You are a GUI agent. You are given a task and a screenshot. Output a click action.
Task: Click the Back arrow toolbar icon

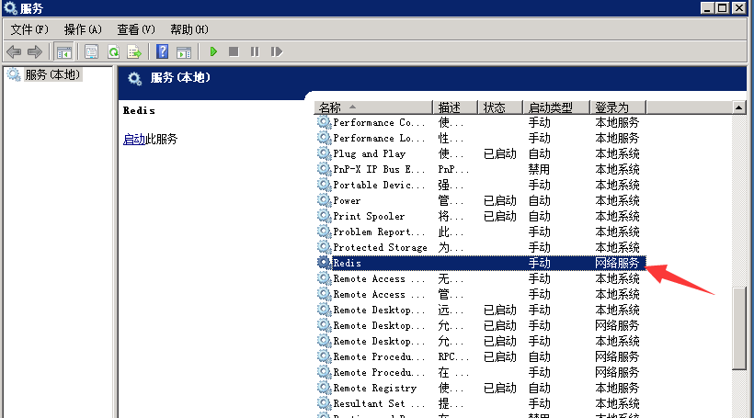point(14,51)
